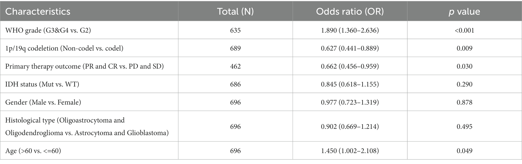This screenshot has width=522, height=164.
Task: Select the 1p/19q codeletion row label
Action: [x=64, y=48]
